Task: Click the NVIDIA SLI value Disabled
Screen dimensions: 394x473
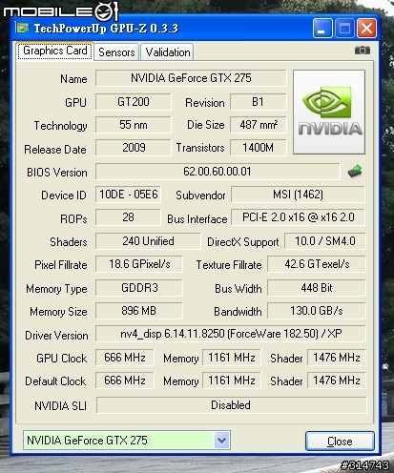Action: click(231, 405)
